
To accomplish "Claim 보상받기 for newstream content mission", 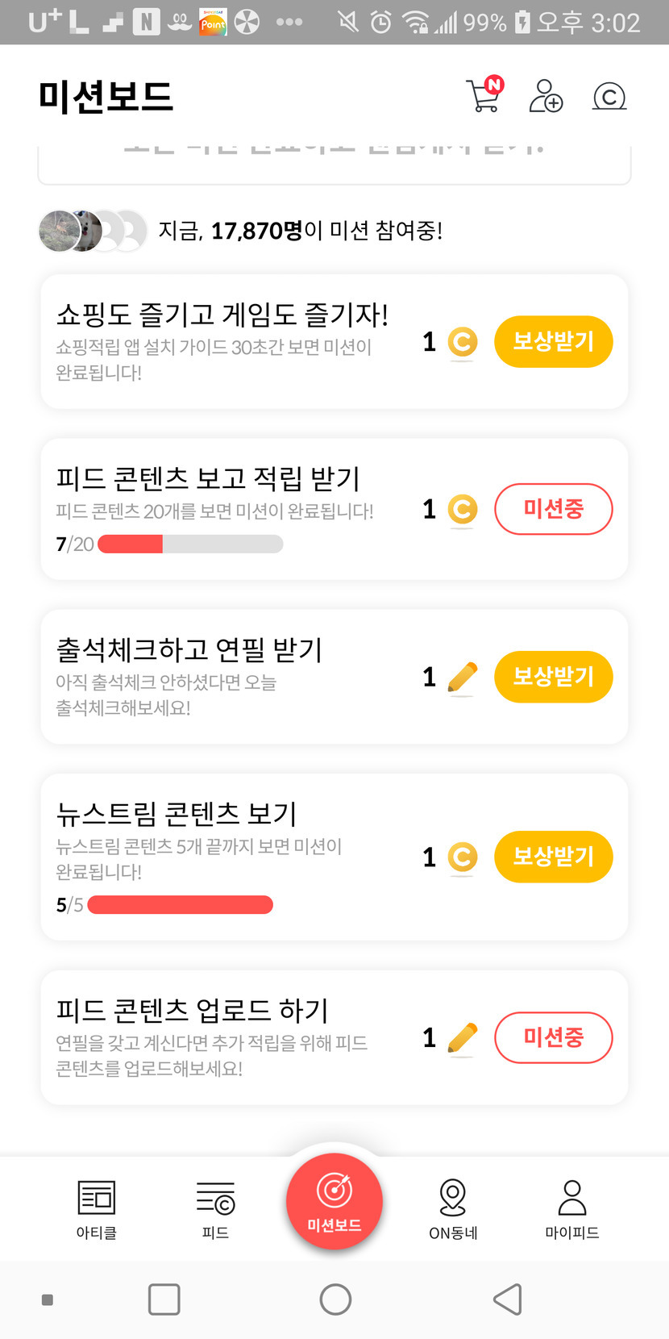I will (553, 857).
